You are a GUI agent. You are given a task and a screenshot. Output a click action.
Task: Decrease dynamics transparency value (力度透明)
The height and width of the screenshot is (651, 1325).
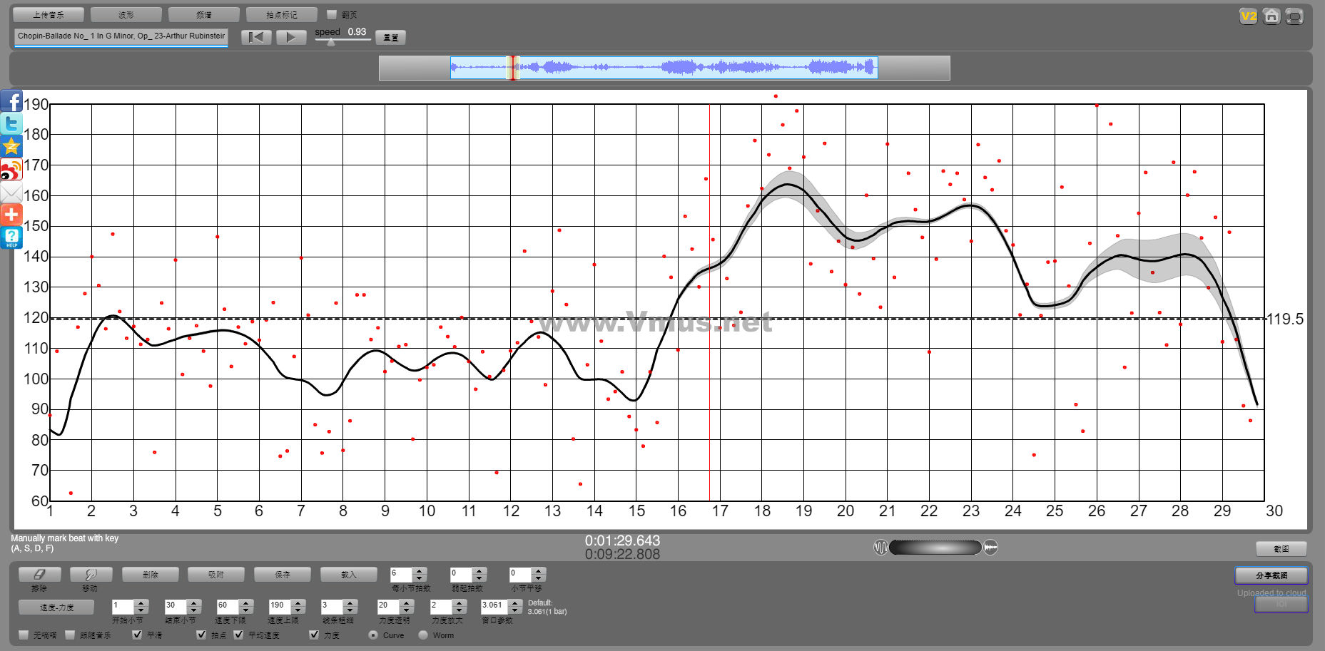tap(407, 611)
